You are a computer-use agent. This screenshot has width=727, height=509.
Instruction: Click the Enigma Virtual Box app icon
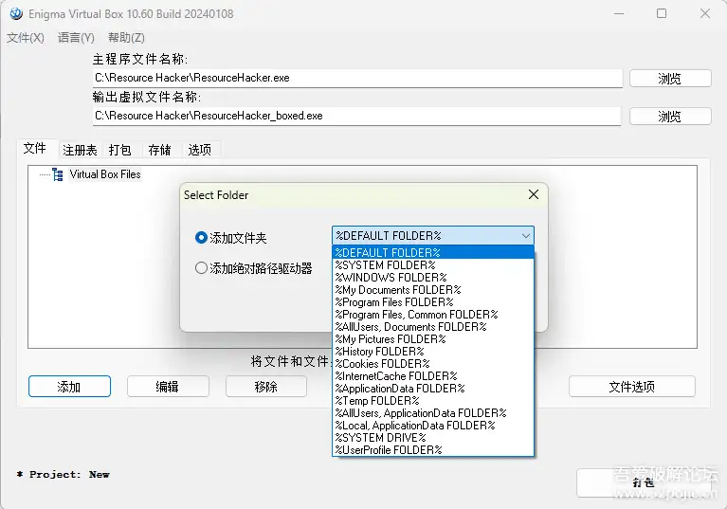click(x=16, y=14)
